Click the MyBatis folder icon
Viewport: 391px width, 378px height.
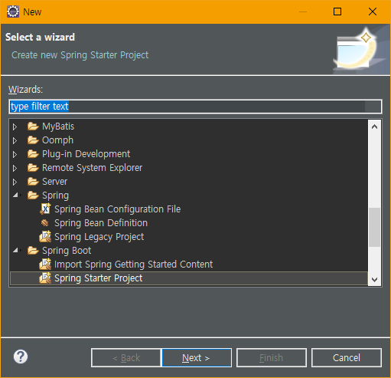click(33, 127)
